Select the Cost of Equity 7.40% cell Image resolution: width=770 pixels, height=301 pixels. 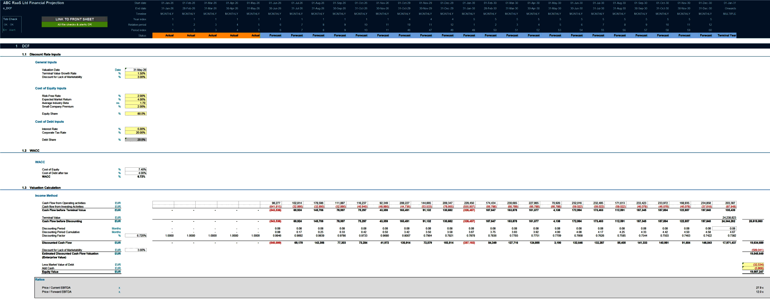click(136, 169)
